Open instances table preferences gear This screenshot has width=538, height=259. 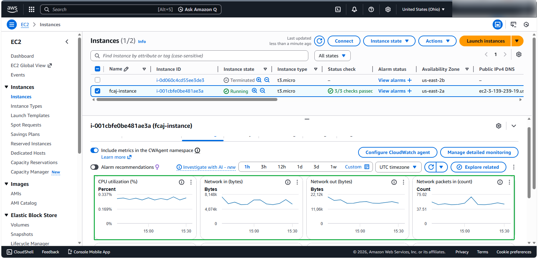(519, 54)
